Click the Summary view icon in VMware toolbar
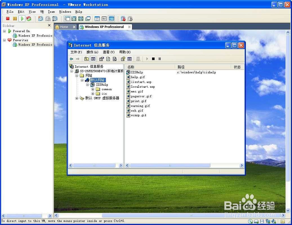Viewport: 292px width, 225px height. (97, 18)
